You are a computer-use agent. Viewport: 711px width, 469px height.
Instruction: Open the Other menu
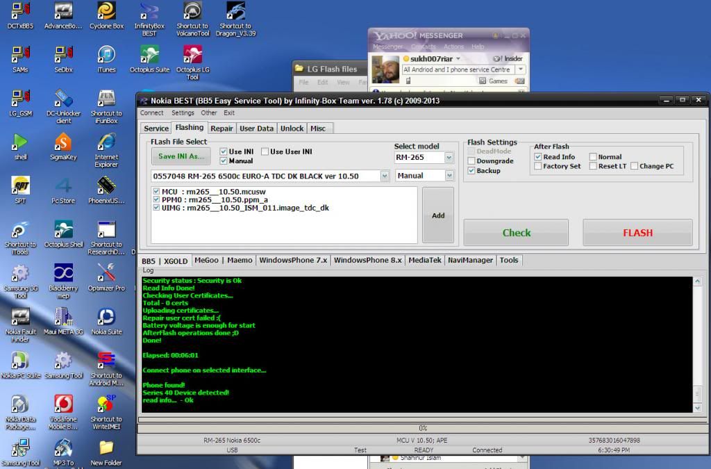click(x=209, y=113)
